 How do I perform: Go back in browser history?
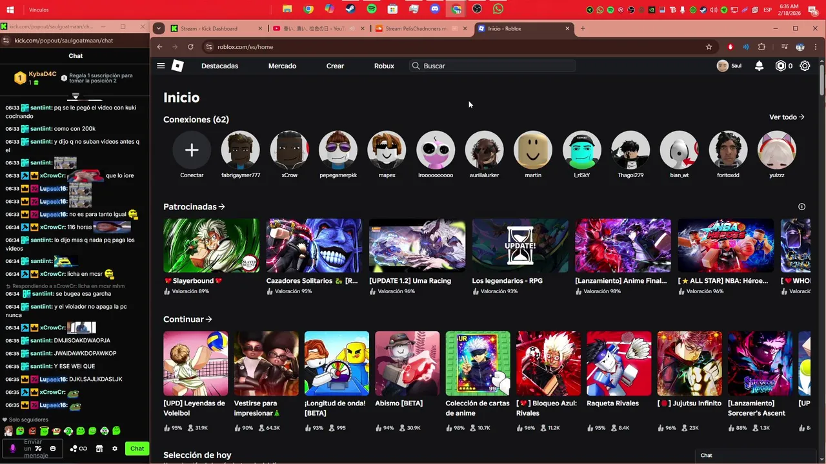[x=159, y=47]
